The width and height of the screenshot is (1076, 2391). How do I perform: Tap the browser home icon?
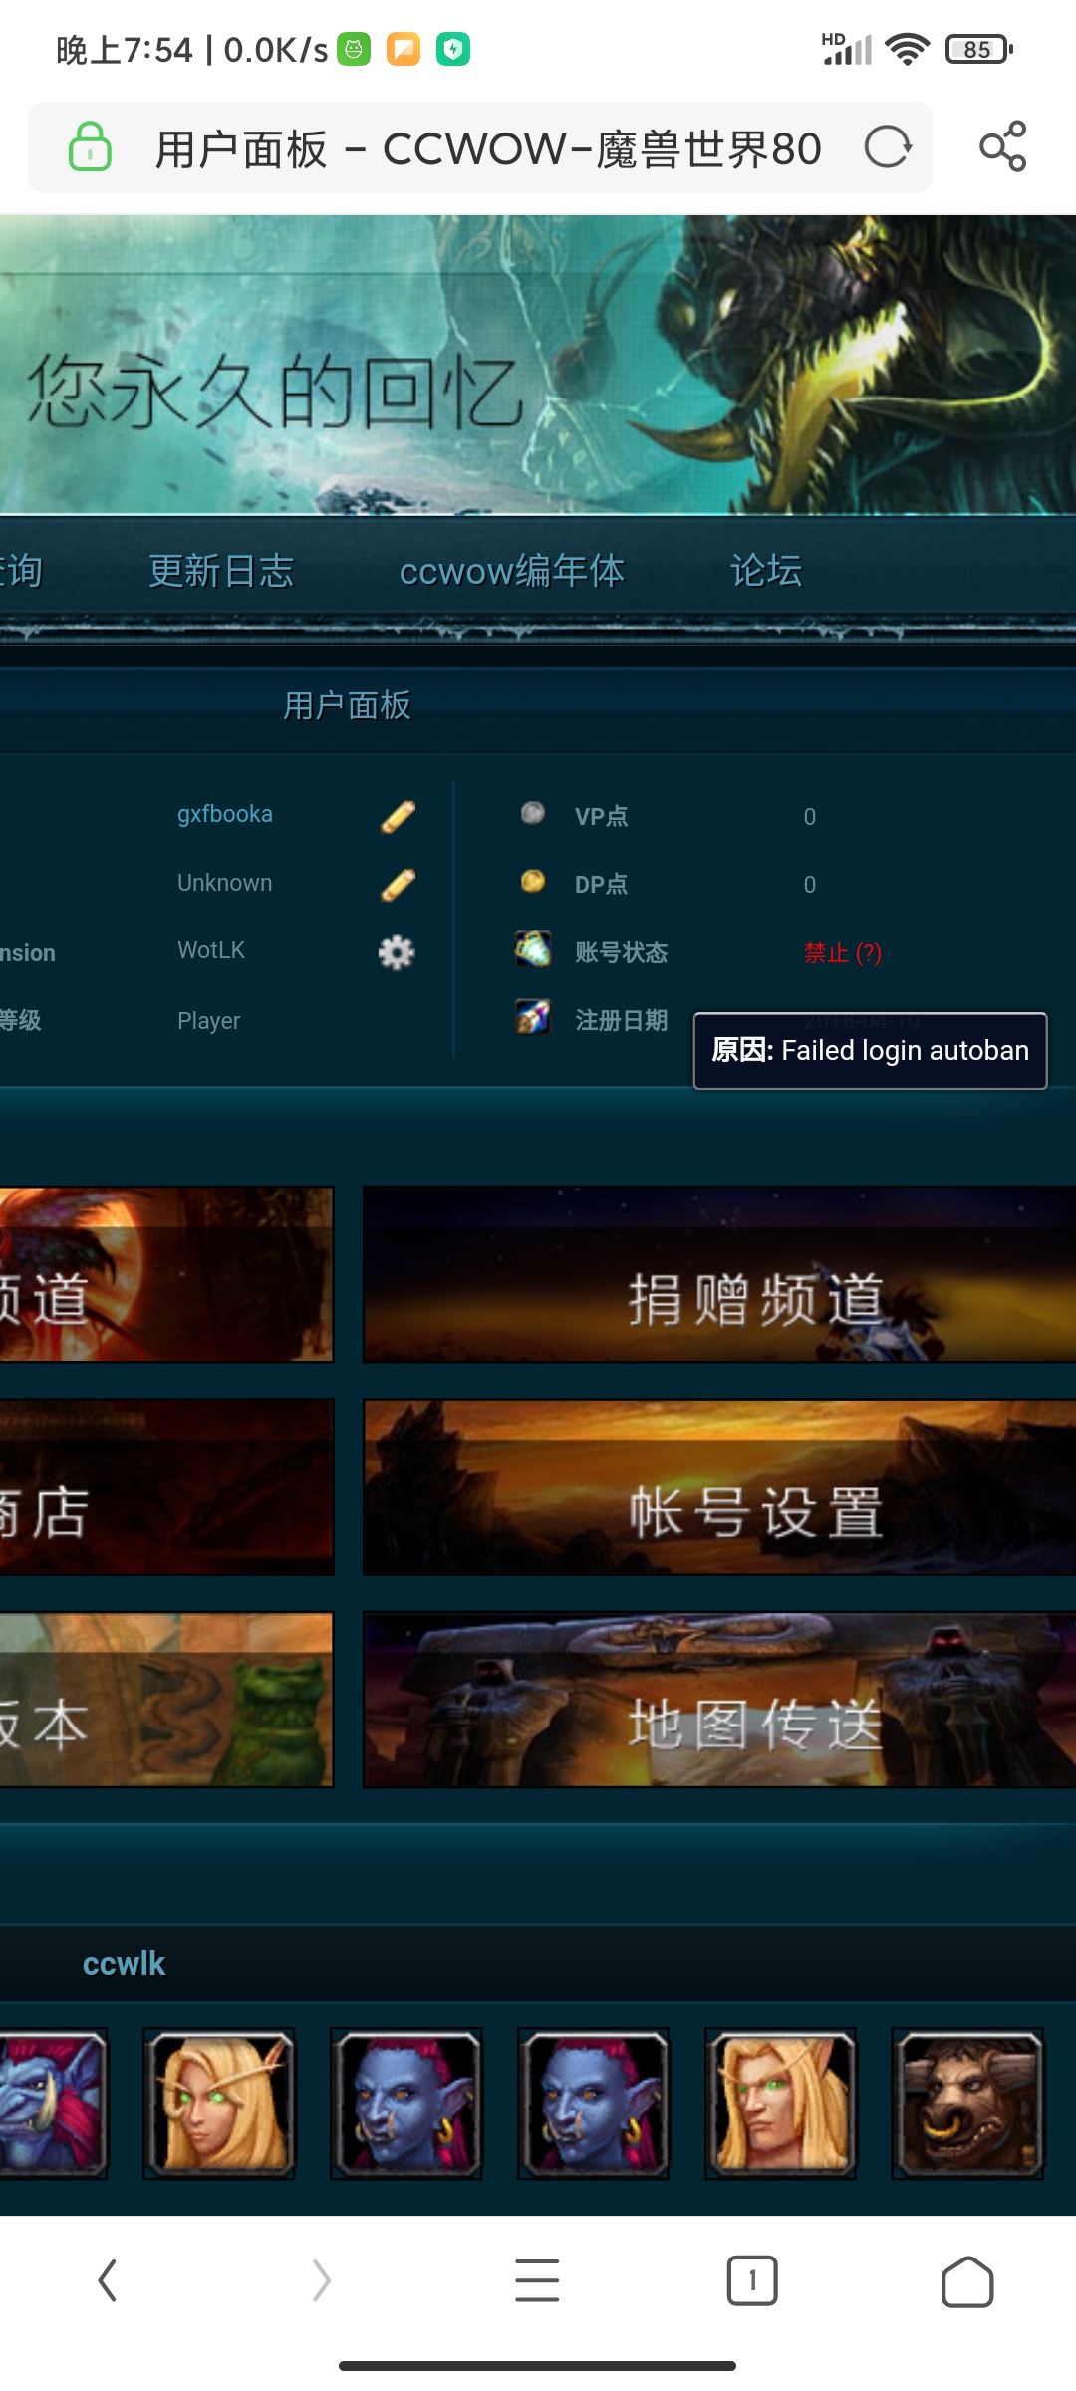(967, 2281)
